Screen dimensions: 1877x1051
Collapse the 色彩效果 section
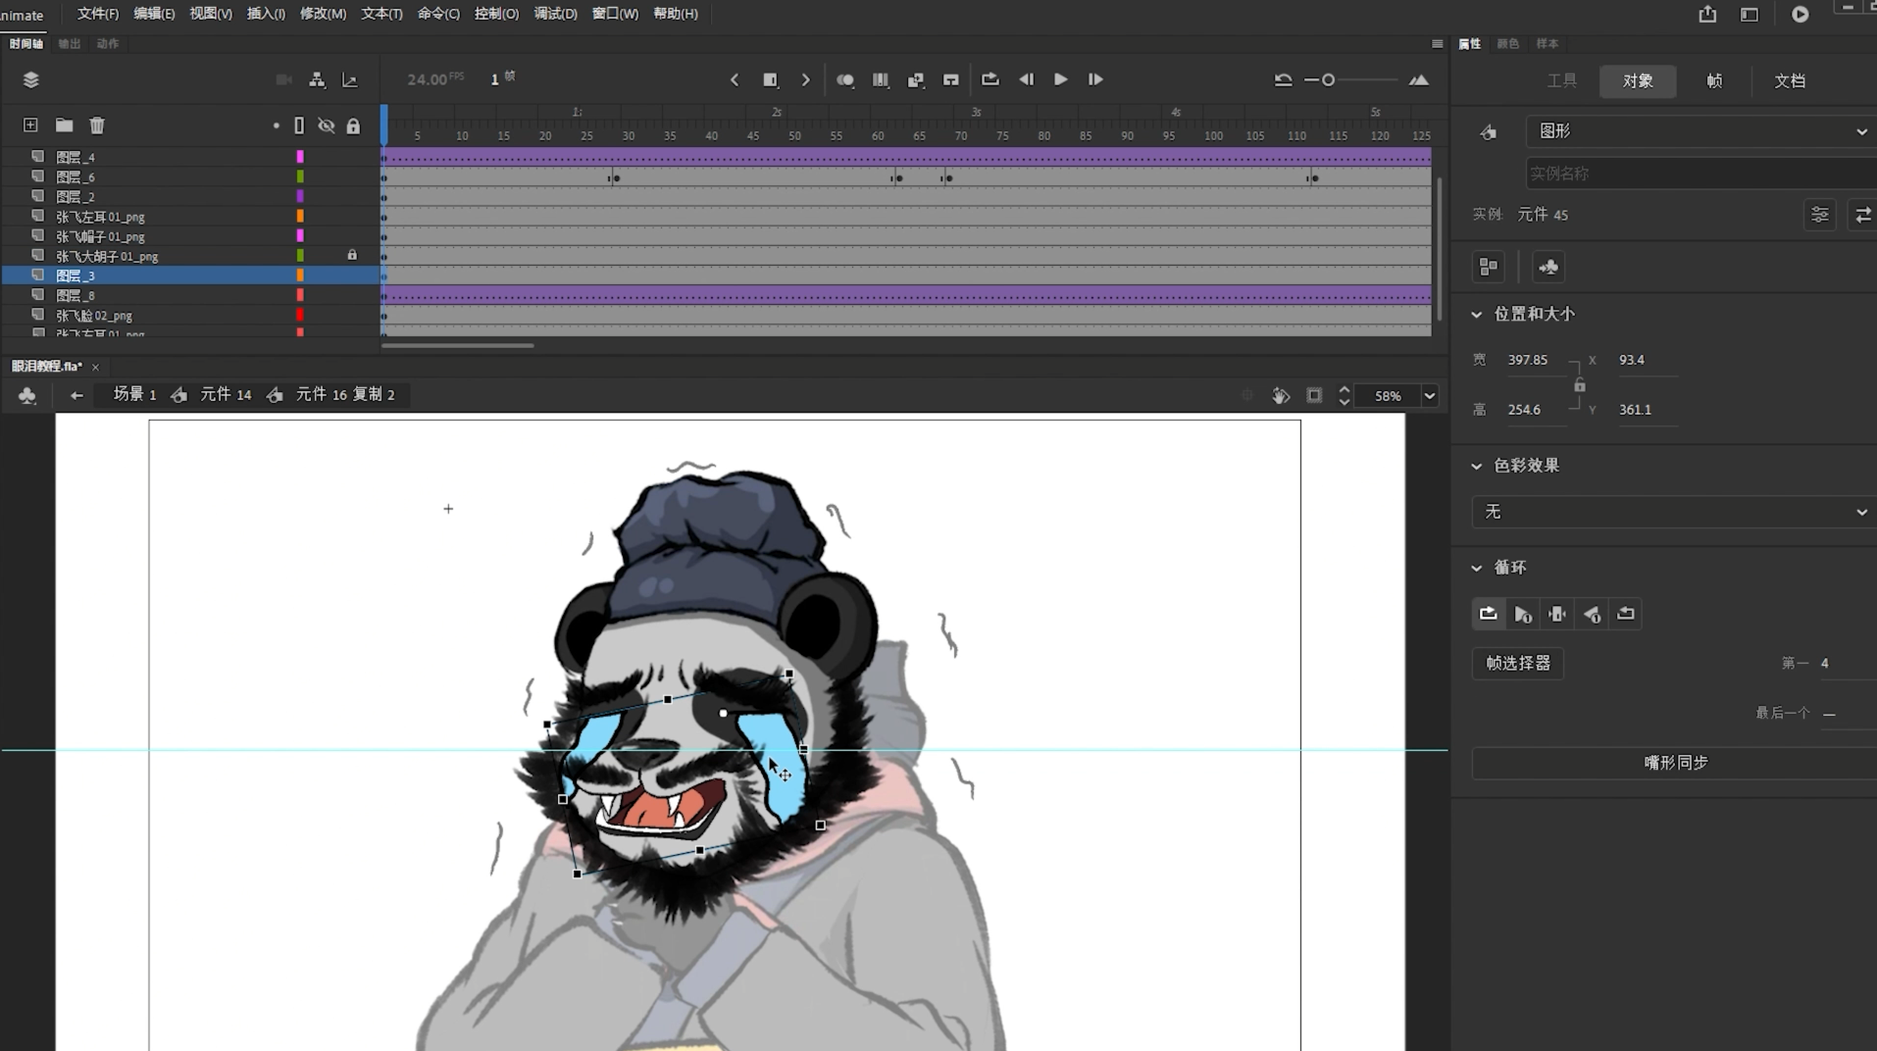click(1477, 467)
